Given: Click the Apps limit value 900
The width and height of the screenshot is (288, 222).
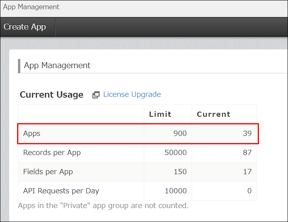Looking at the screenshot, I should click(x=180, y=134).
